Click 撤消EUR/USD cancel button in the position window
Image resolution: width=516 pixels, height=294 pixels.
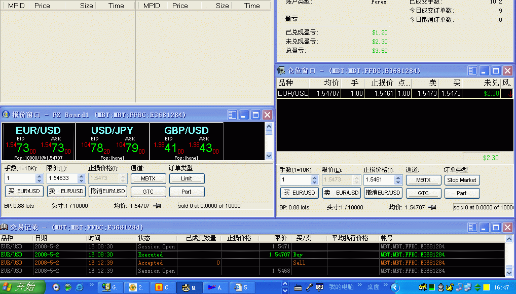(383, 193)
